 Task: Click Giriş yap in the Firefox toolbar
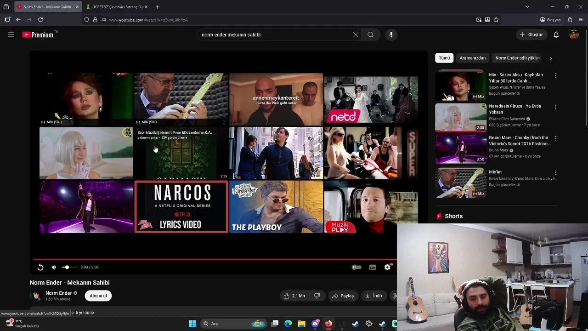tap(550, 20)
